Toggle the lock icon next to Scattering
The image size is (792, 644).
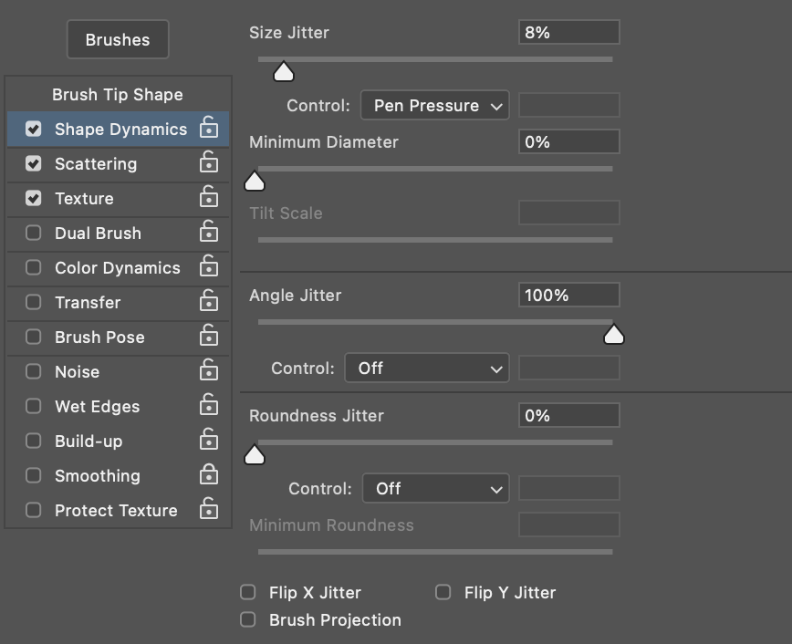[x=209, y=161]
